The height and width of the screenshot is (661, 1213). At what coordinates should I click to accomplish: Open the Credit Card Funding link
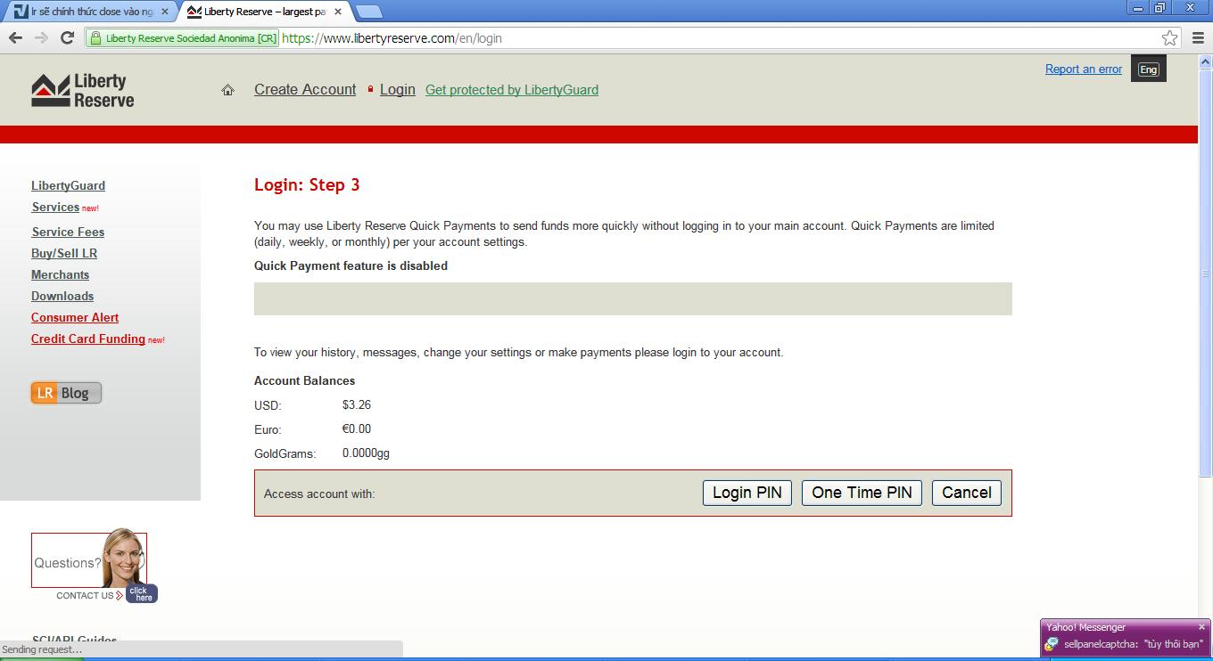click(x=88, y=339)
